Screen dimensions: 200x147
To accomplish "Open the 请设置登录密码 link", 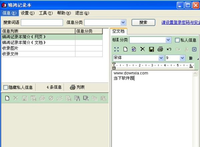I will point(180,23).
